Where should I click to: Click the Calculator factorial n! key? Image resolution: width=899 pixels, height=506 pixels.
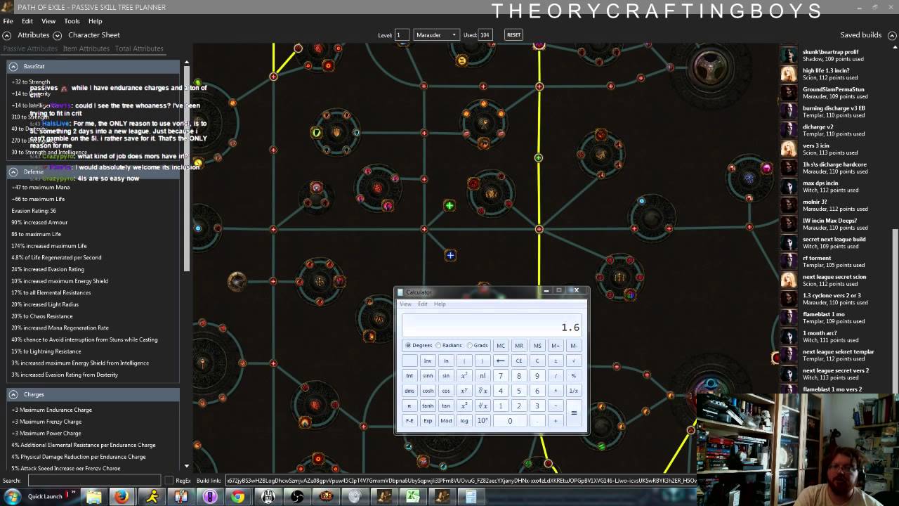[x=483, y=375]
